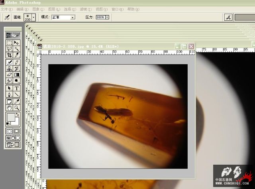Maximize the 009.jpg document window
Screen dimensions: 255x189
pyautogui.click(x=184, y=47)
